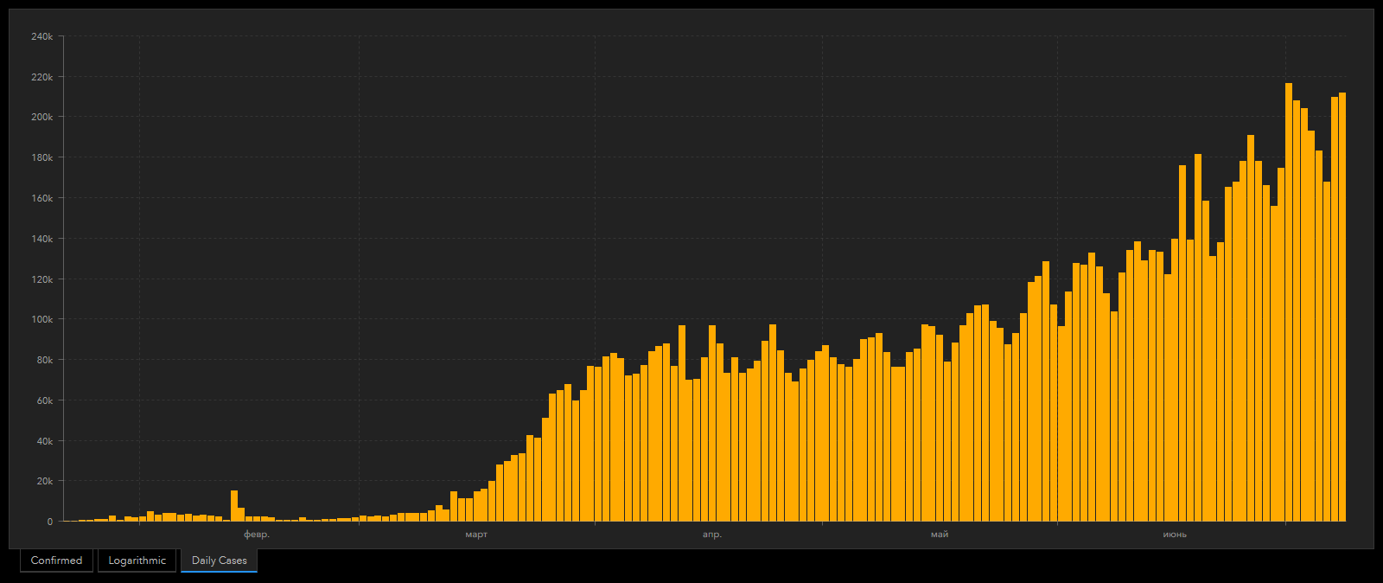Click the июнь month axis label

[x=1175, y=535]
